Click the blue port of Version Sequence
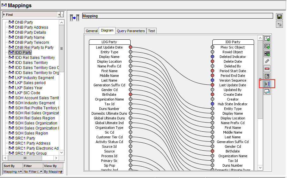Viewport: 287px width, 178px height. pyautogui.click(x=212, y=80)
